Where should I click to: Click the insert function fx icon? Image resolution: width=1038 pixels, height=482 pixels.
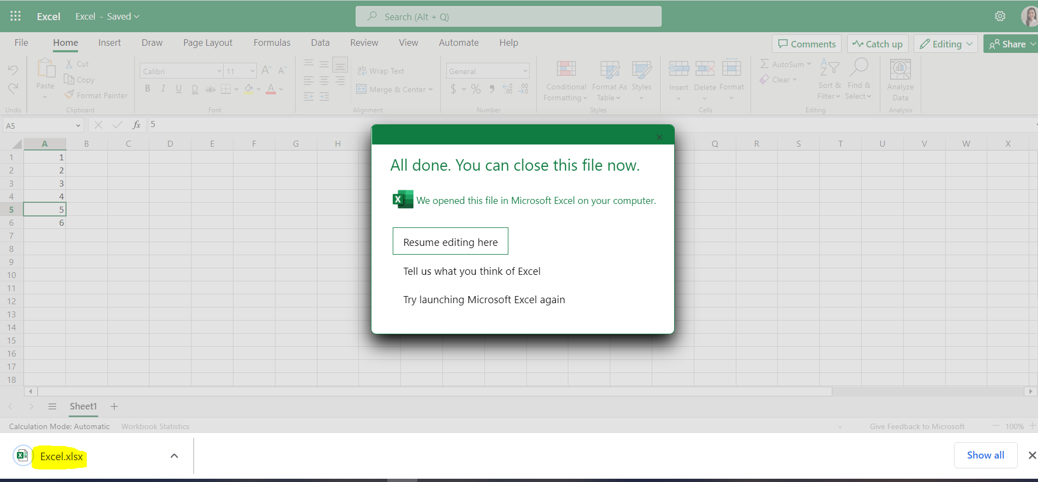click(136, 125)
